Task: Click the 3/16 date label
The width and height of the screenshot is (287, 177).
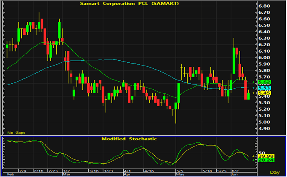Action: [x=94, y=171]
